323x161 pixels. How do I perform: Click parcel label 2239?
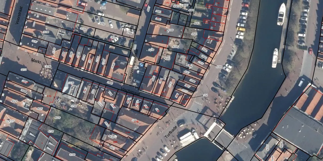[151, 50]
